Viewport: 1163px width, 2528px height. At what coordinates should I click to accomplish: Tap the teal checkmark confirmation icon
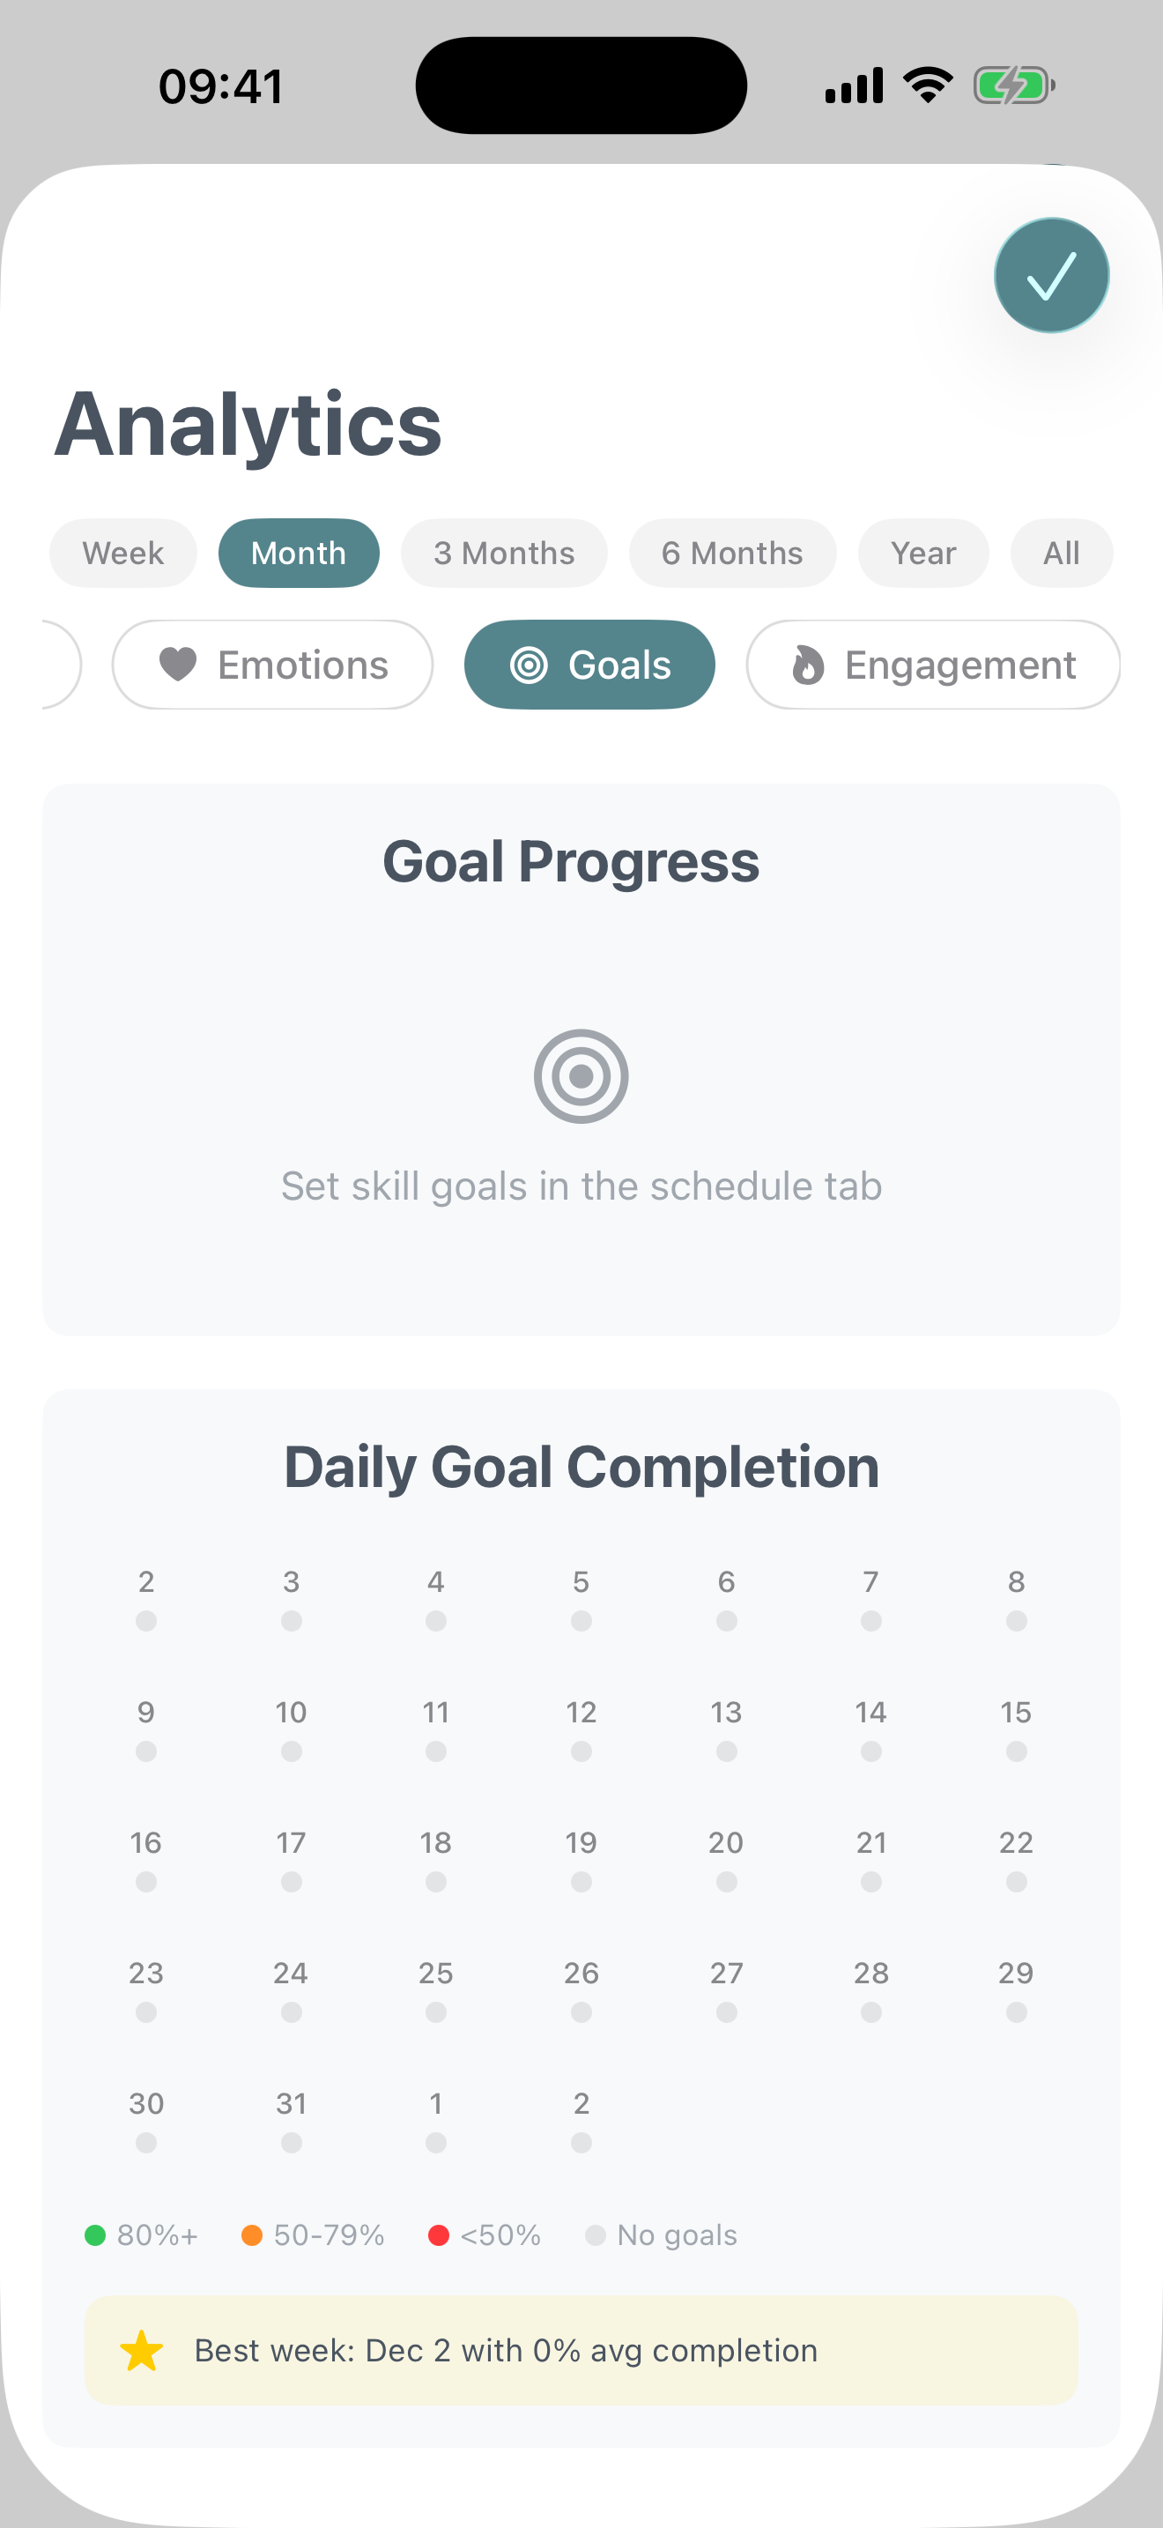1050,275
